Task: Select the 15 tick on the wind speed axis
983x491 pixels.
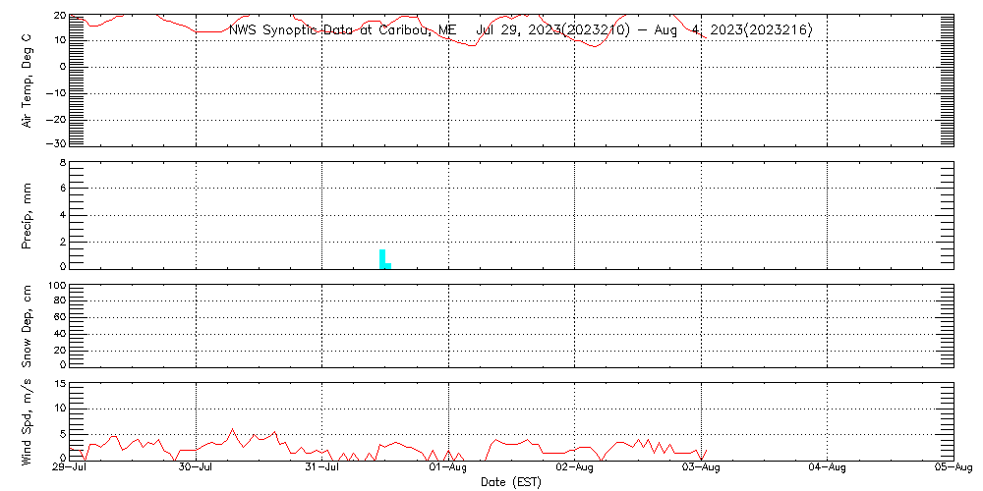Action: pos(59,383)
